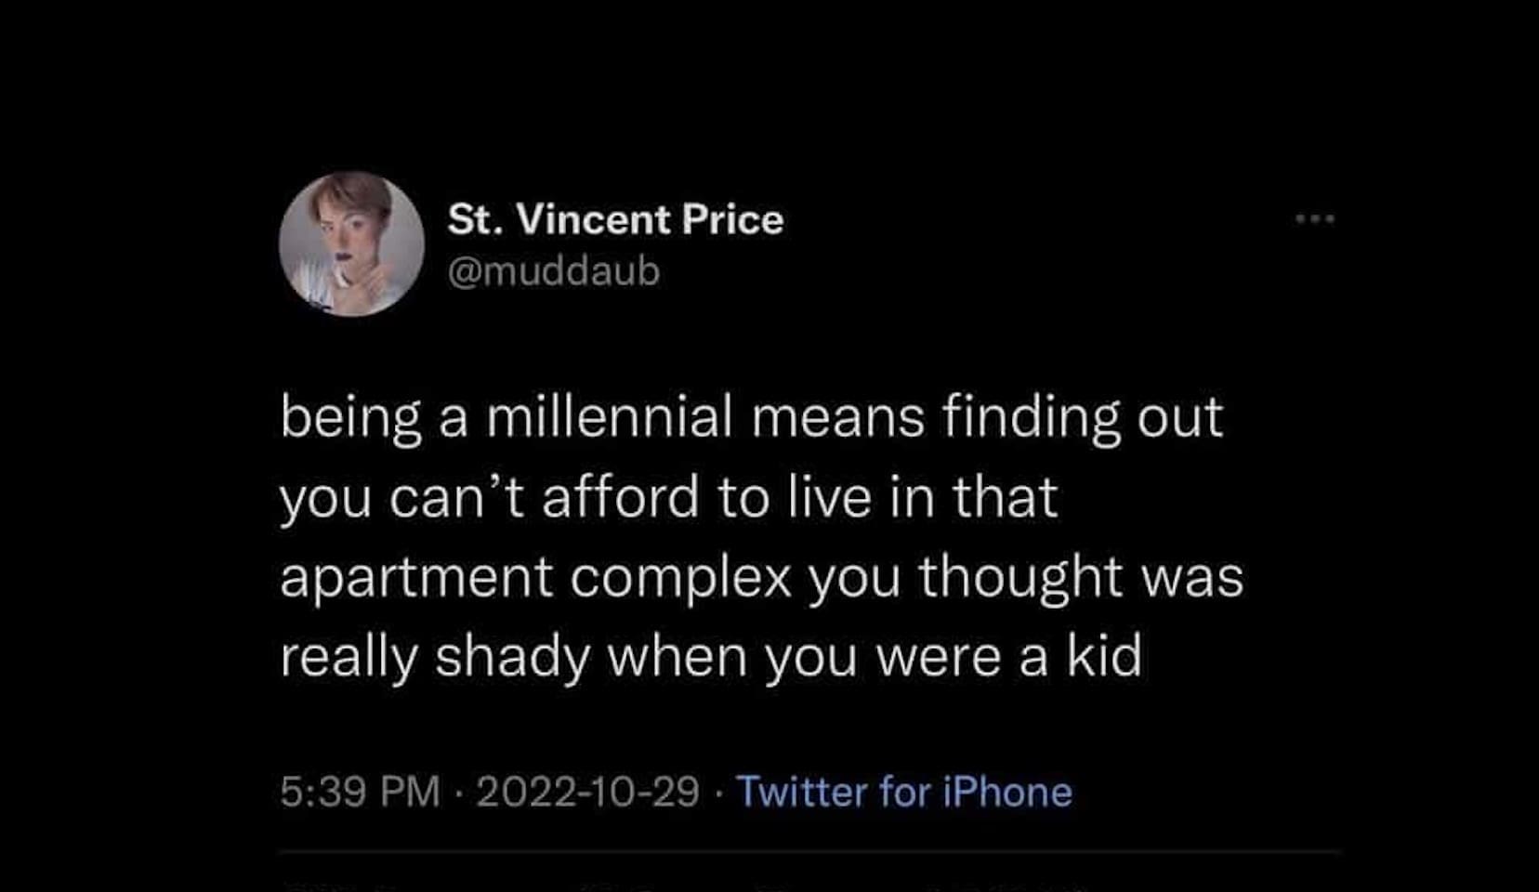
Task: Open the Twitter for iPhone source link
Action: pyautogui.click(x=903, y=792)
